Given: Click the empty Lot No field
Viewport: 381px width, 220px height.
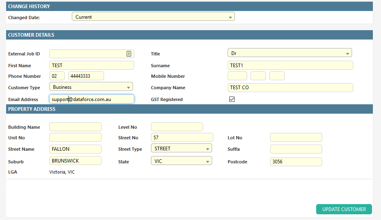Looking at the screenshot, I should (x=296, y=138).
